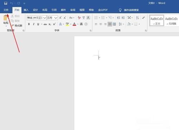Switch to the 邮件 (Mailings) tab
The height and width of the screenshot is (130, 179).
tap(63, 10)
